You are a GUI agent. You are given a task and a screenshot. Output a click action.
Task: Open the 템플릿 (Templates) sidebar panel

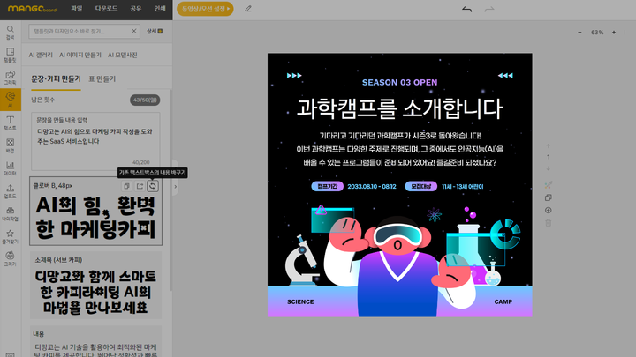[x=10, y=56]
